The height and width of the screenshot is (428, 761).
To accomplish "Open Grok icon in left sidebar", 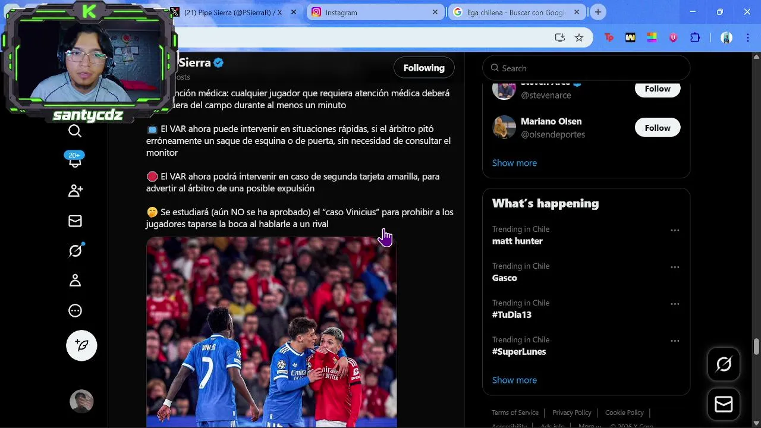I will click(x=76, y=250).
